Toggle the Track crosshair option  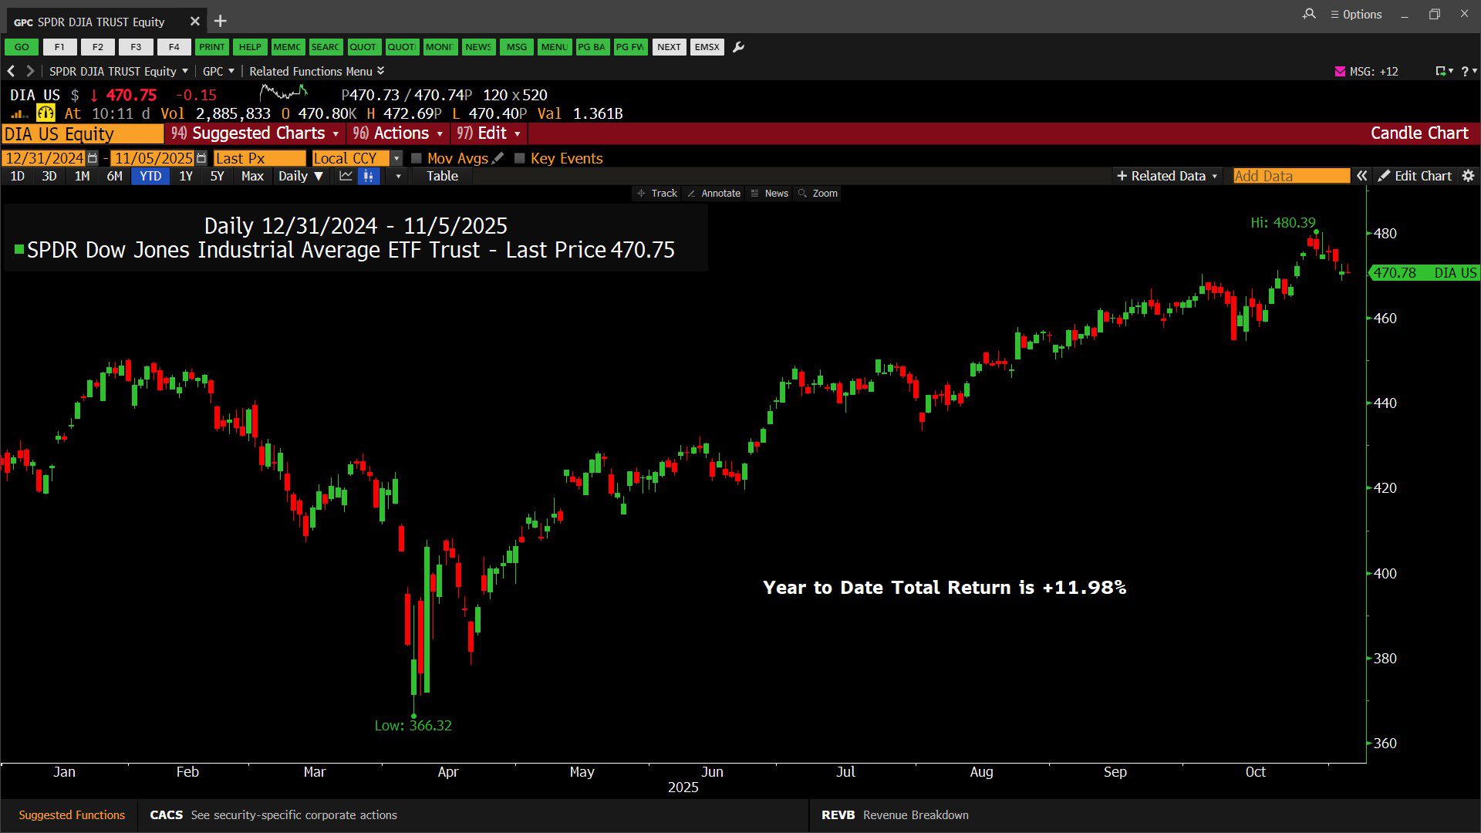point(657,194)
